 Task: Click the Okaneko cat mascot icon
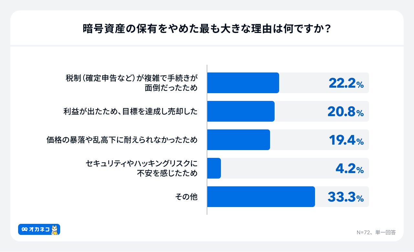coord(55,230)
